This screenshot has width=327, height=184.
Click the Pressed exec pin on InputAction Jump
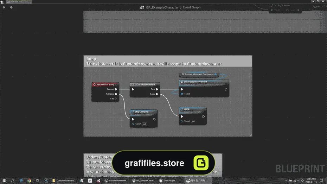(116, 89)
